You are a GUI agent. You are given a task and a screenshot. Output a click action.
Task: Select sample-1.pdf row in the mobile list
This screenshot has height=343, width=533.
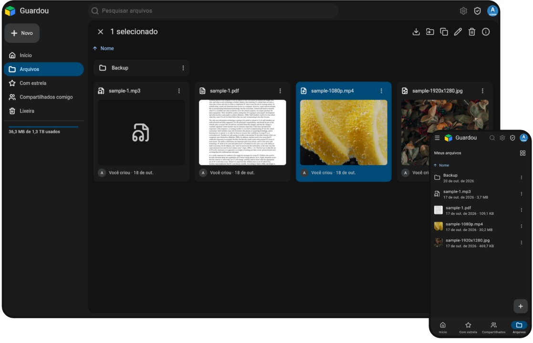click(x=481, y=211)
